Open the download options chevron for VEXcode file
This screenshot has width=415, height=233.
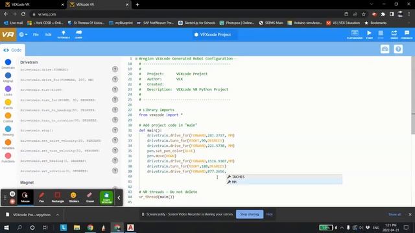point(58,215)
